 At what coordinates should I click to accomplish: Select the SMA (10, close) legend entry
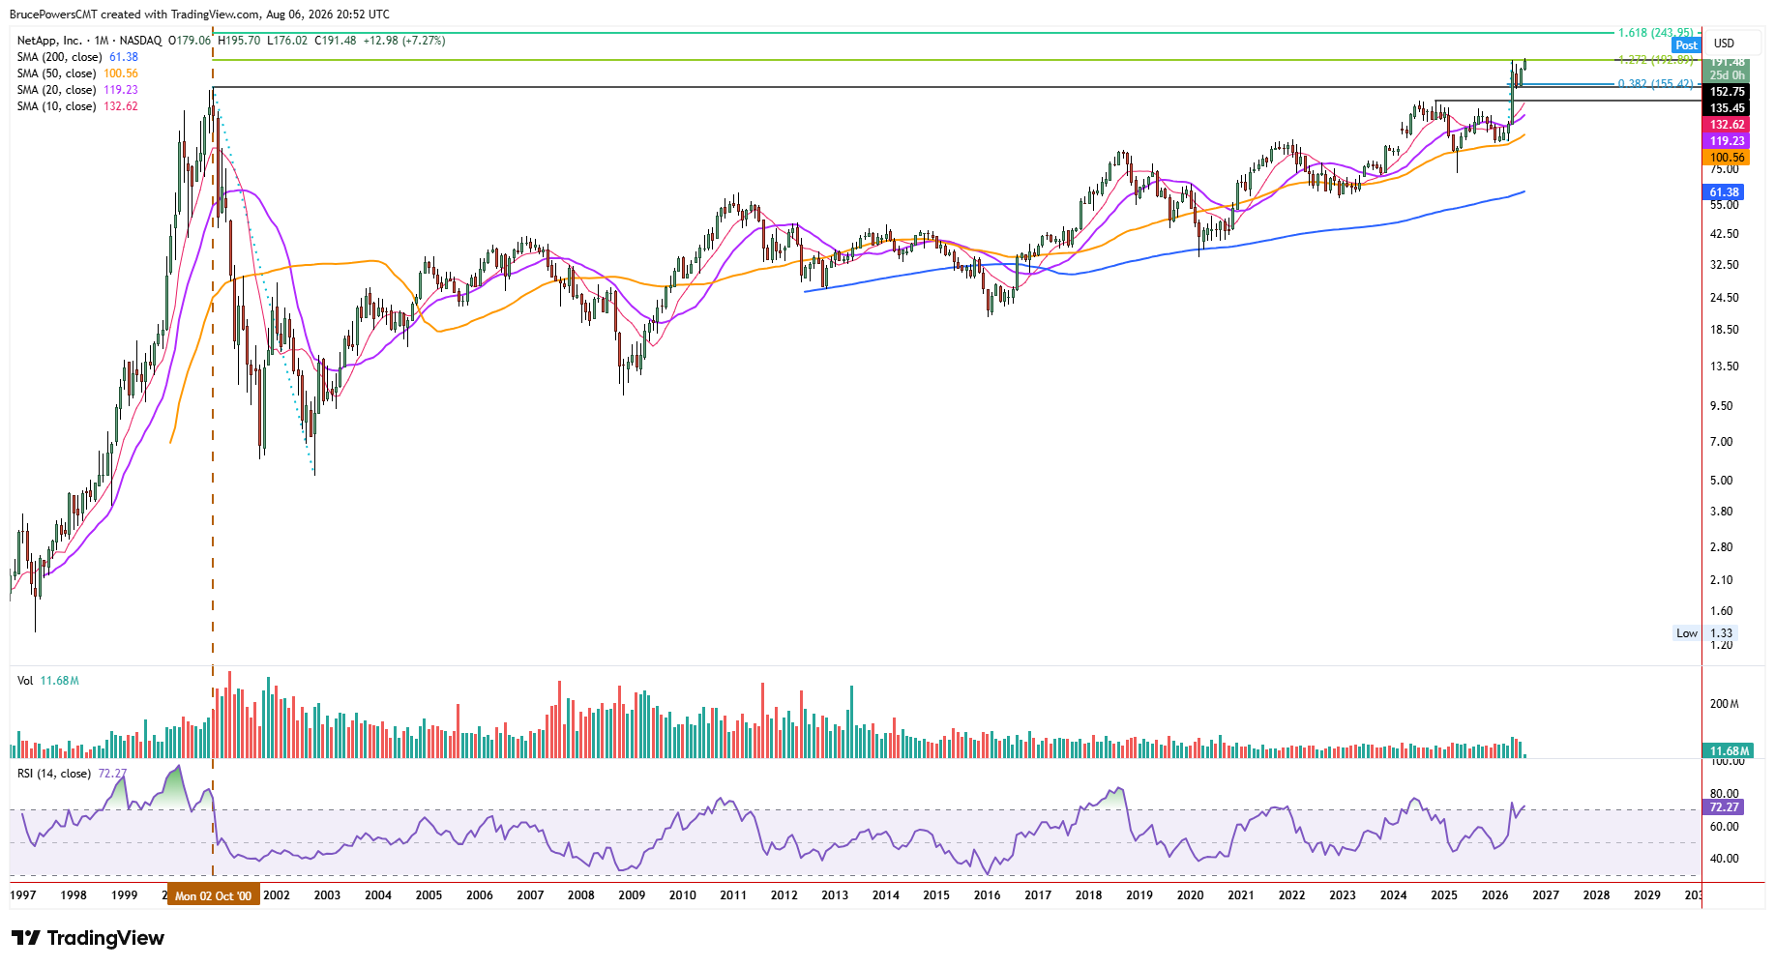[77, 106]
